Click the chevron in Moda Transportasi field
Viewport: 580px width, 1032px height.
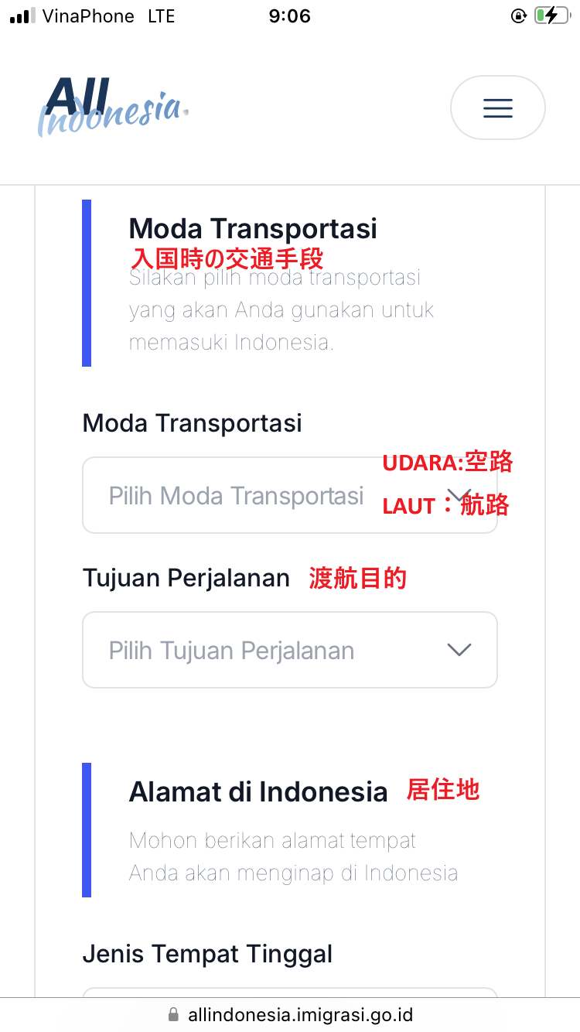[x=459, y=495]
